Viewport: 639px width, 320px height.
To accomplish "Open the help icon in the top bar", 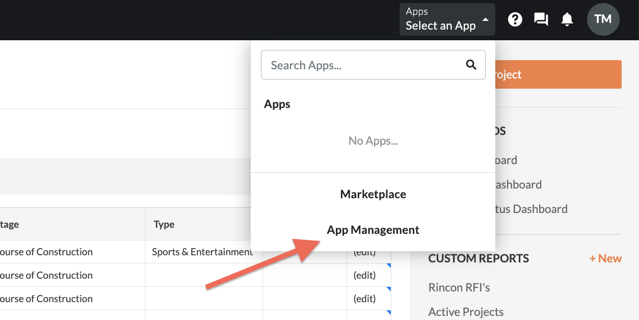I will [x=515, y=19].
